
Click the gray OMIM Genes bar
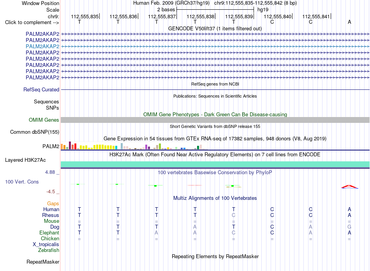point(215,120)
